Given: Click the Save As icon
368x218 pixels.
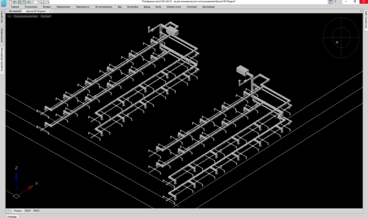Looking at the screenshot, I should pyautogui.click(x=24, y=3).
